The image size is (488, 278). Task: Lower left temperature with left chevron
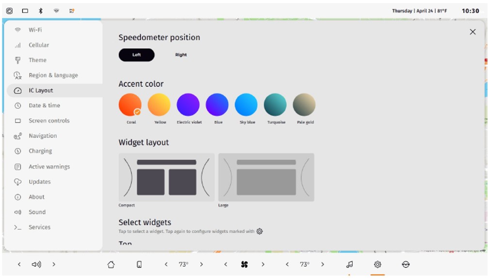(166, 264)
